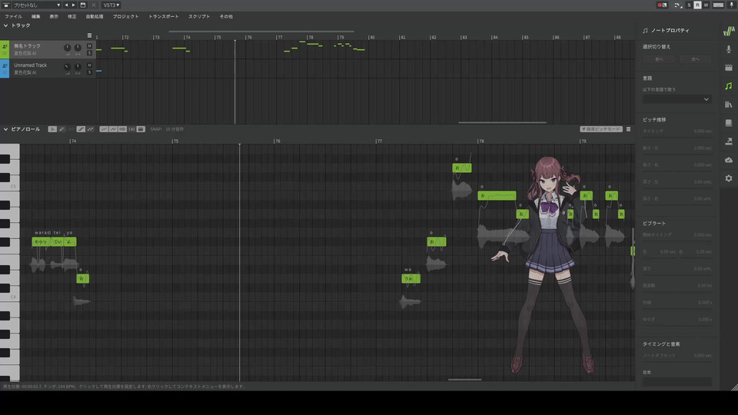Open the singing language dropdown
Image resolution: width=738 pixels, height=415 pixels.
click(676, 99)
